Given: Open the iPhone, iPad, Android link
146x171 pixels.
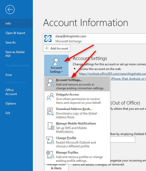Looking at the screenshot, I should [x=128, y=79].
